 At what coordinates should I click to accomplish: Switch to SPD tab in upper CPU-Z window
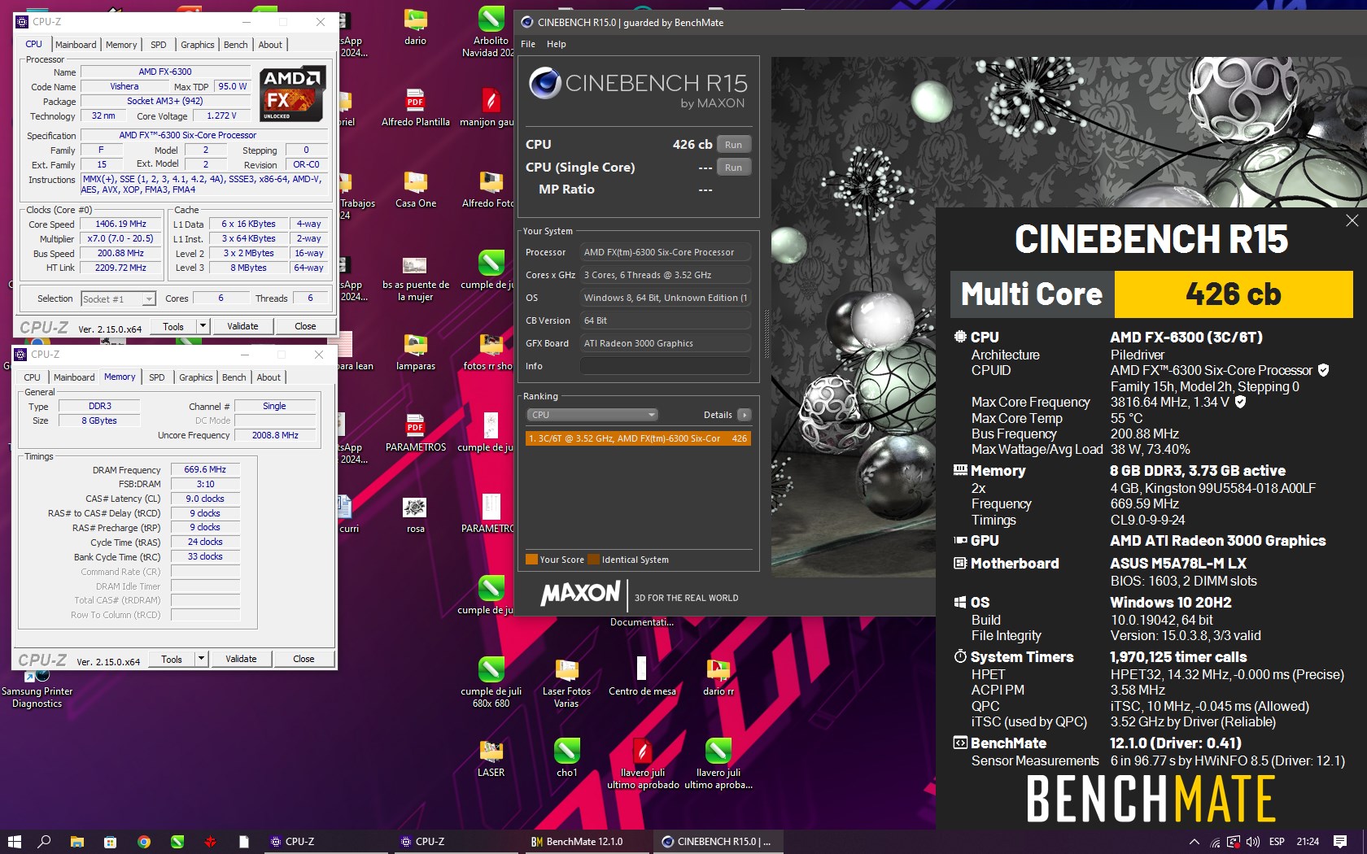159,45
